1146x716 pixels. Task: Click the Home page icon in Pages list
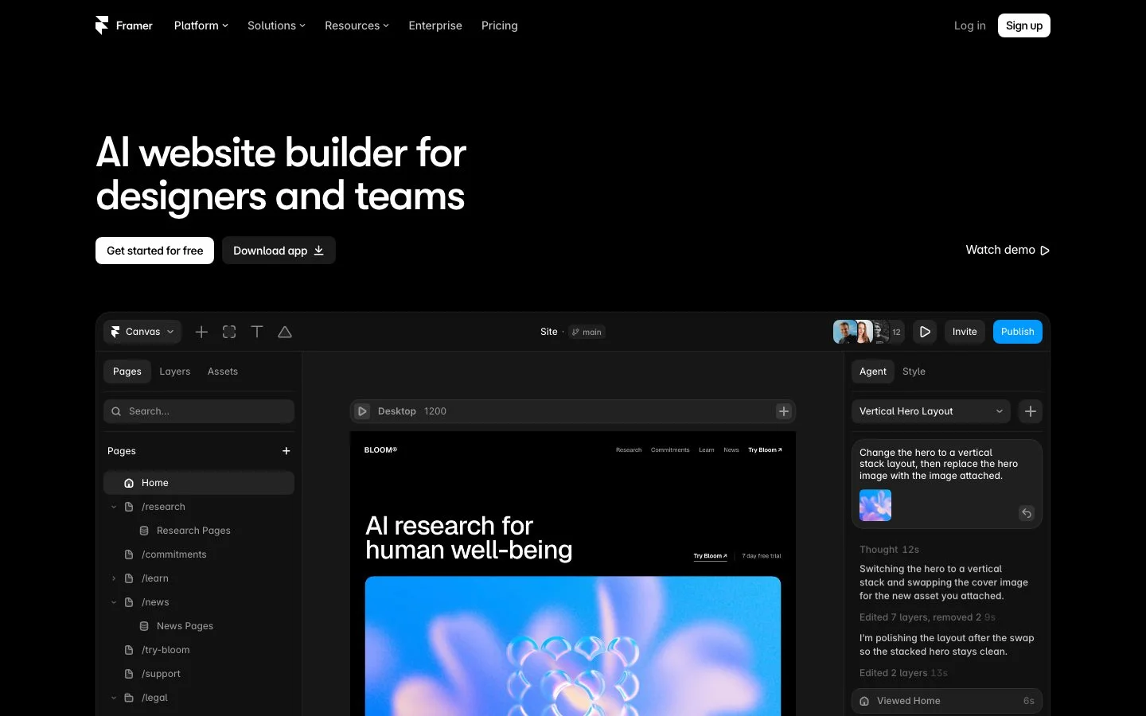(x=129, y=483)
